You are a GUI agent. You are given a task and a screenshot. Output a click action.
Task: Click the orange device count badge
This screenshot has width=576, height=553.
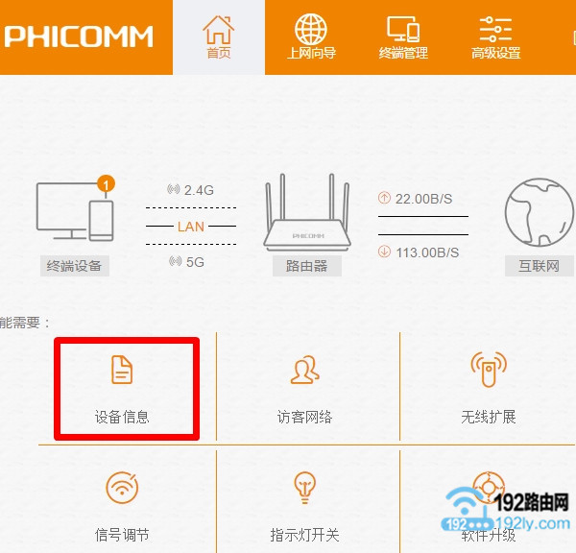106,184
